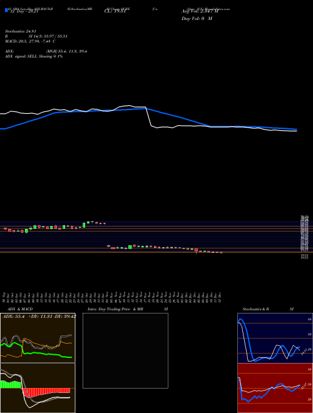Viewport: 313px width, 413px height.
Task: Click the 'Avg Vol: 2.347 M' text
Action: click(200, 11)
